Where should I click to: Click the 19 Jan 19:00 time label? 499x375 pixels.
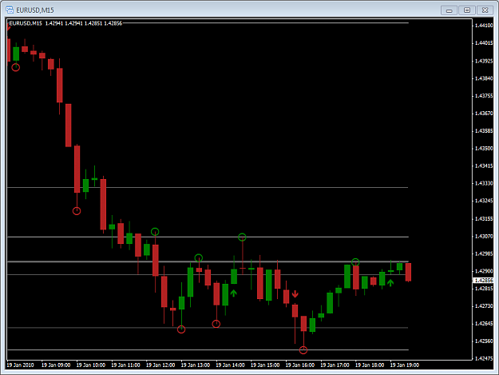(x=405, y=365)
